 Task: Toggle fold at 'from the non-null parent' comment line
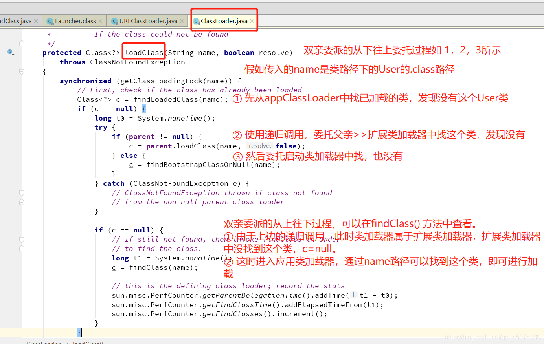(x=22, y=202)
